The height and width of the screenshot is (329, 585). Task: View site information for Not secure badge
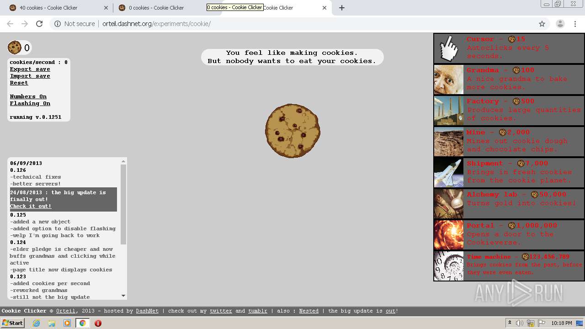(74, 24)
